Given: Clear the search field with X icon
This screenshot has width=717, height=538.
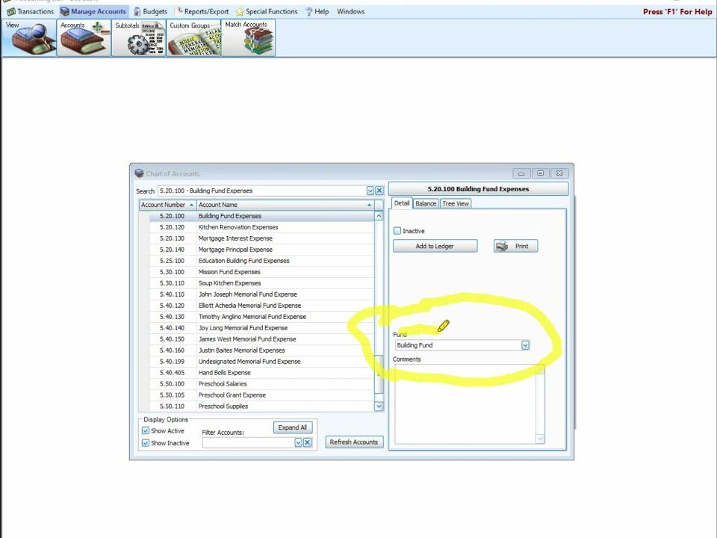Looking at the screenshot, I should tap(379, 191).
